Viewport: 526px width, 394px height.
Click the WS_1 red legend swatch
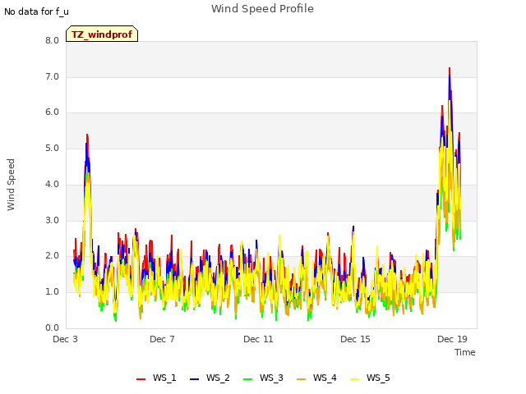coord(141,379)
